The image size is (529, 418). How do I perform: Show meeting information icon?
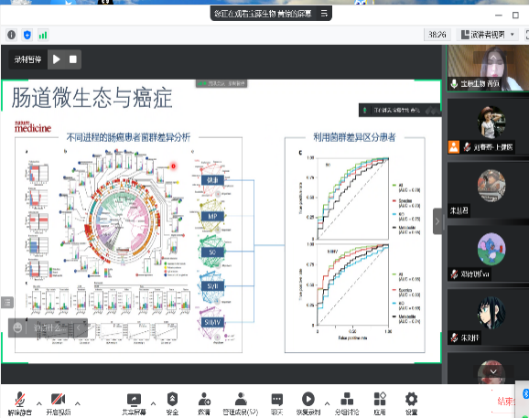[12, 35]
